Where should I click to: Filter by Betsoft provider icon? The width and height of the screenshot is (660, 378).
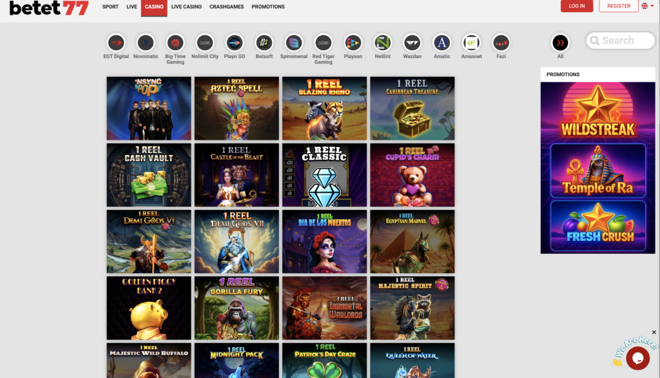[264, 43]
